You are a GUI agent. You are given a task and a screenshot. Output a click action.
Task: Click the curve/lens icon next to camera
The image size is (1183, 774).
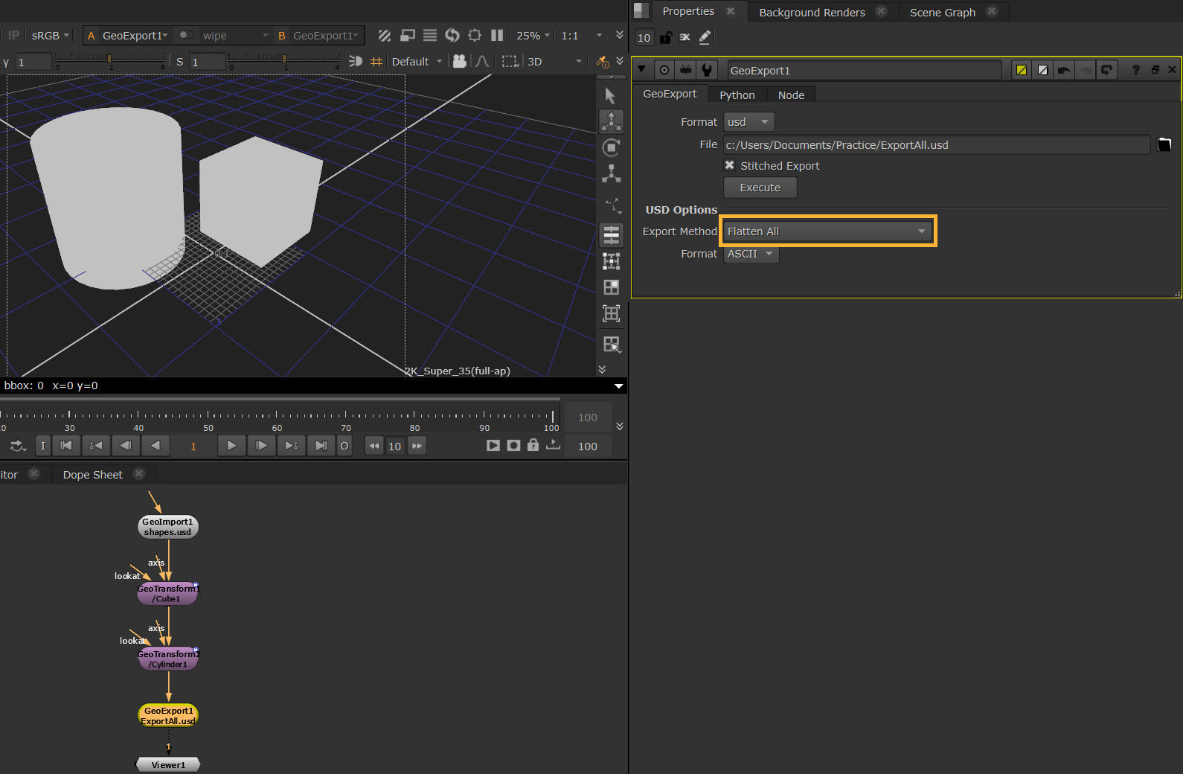482,61
